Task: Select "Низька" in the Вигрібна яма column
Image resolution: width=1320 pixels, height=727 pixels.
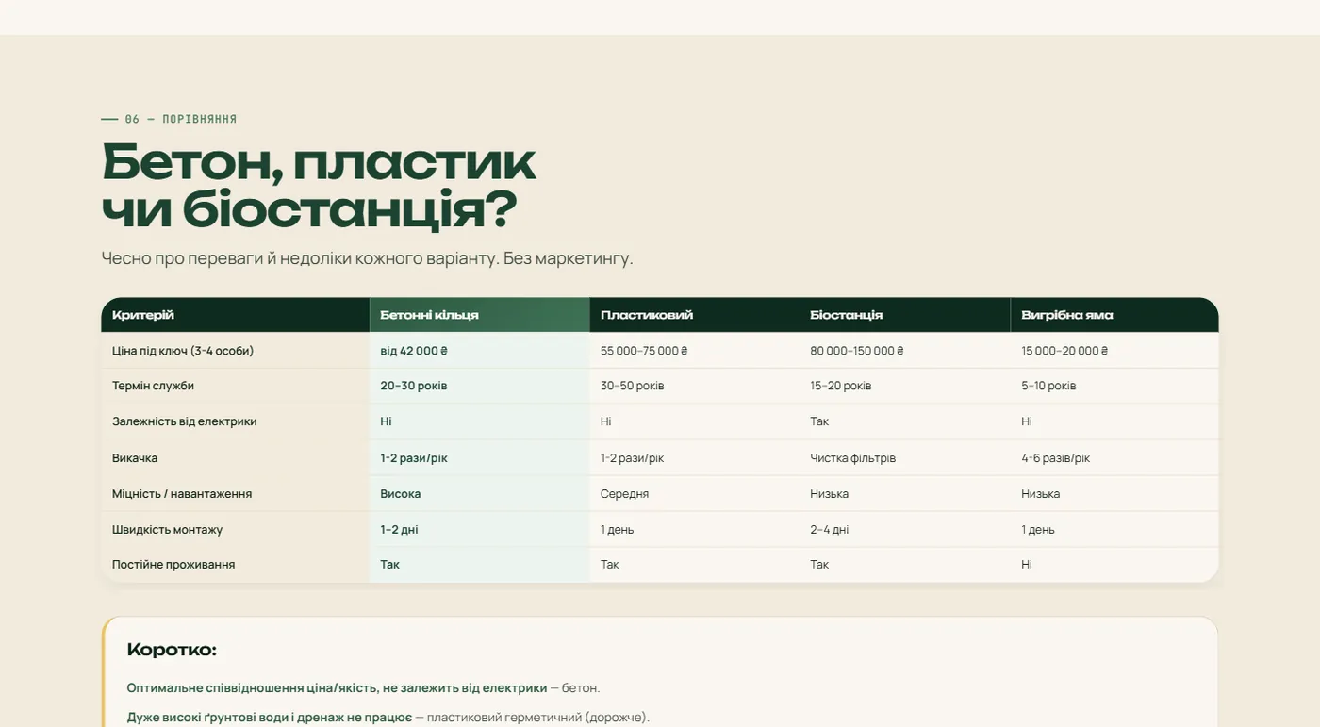Action: tap(1041, 494)
